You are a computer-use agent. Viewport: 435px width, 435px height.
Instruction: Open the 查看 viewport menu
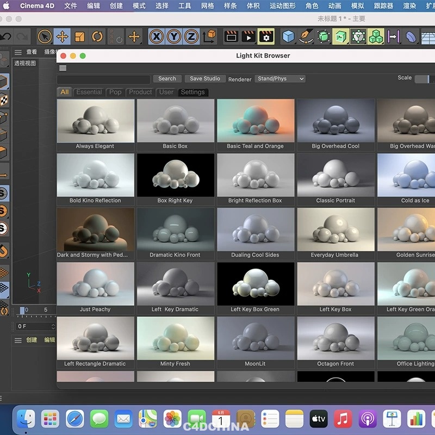pyautogui.click(x=32, y=52)
